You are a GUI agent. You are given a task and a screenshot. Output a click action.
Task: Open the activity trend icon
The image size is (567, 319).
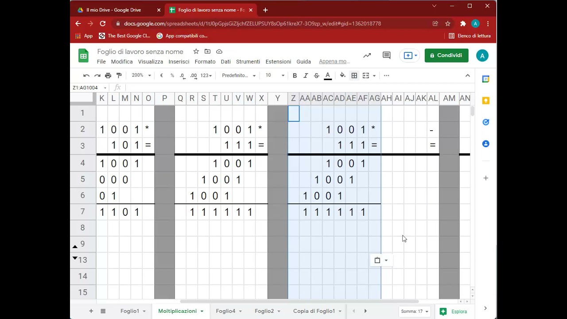pyautogui.click(x=367, y=55)
